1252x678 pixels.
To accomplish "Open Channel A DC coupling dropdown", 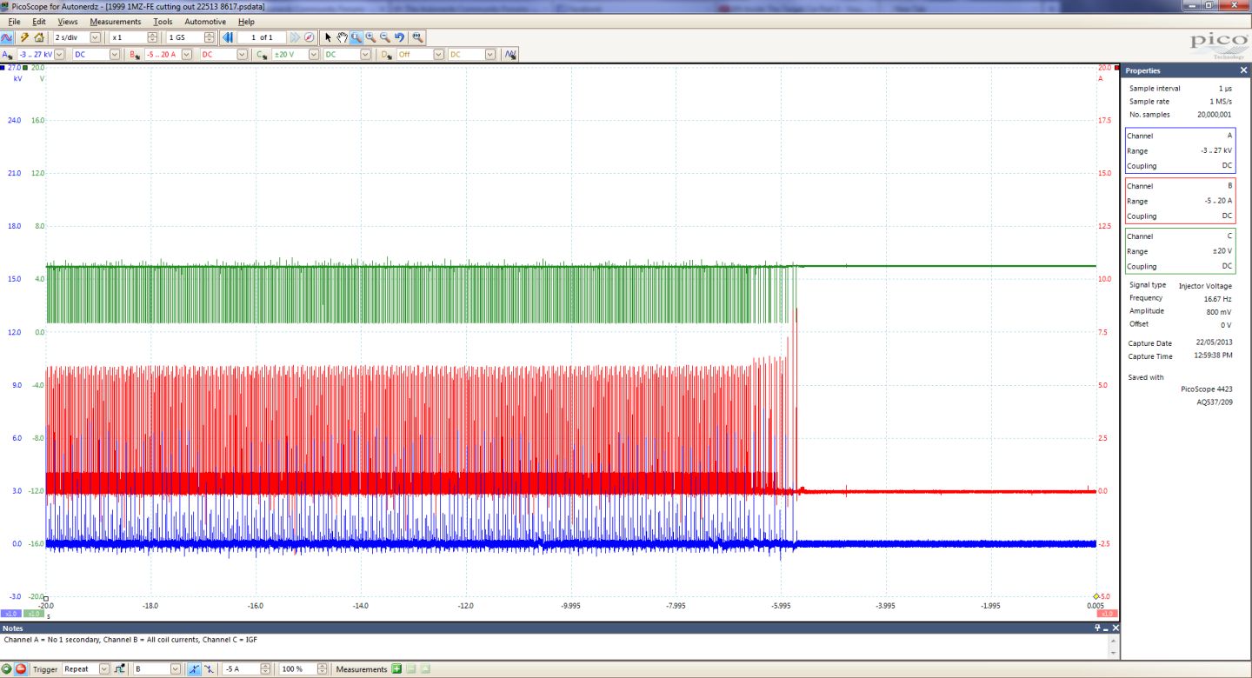I will 115,54.
